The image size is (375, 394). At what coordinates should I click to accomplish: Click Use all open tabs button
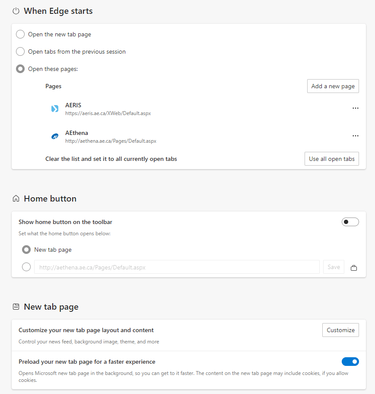pyautogui.click(x=331, y=159)
